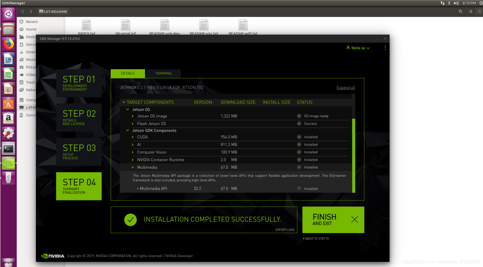Viewport: 483px width, 267px height.
Task: Switch to the TERMINAL tab
Action: (x=163, y=73)
